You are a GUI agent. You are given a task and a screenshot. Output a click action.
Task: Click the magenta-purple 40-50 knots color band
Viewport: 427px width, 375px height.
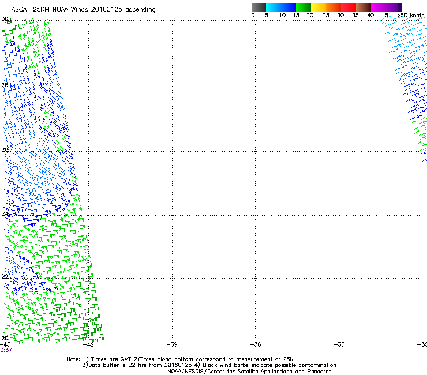pyautogui.click(x=386, y=7)
